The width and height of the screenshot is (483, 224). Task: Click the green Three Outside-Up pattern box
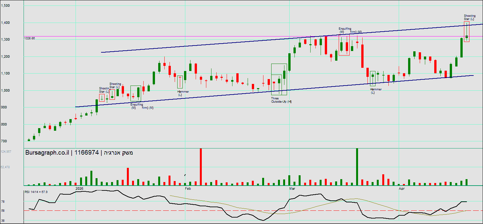[279, 79]
